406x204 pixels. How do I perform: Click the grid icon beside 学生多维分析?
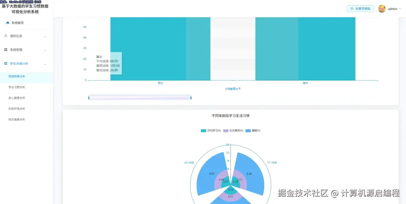[x=6, y=63]
